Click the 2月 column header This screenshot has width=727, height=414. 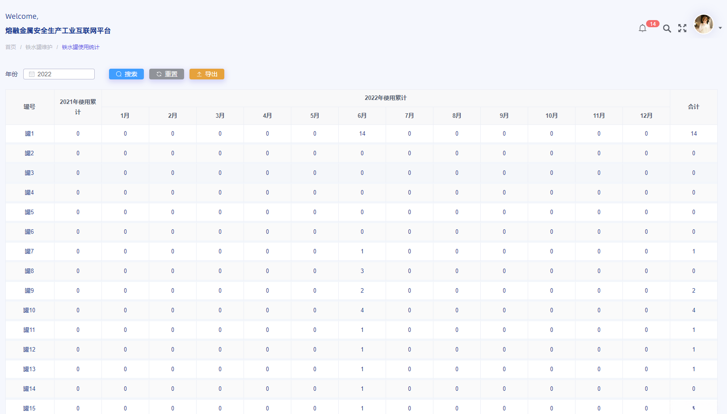pos(172,116)
